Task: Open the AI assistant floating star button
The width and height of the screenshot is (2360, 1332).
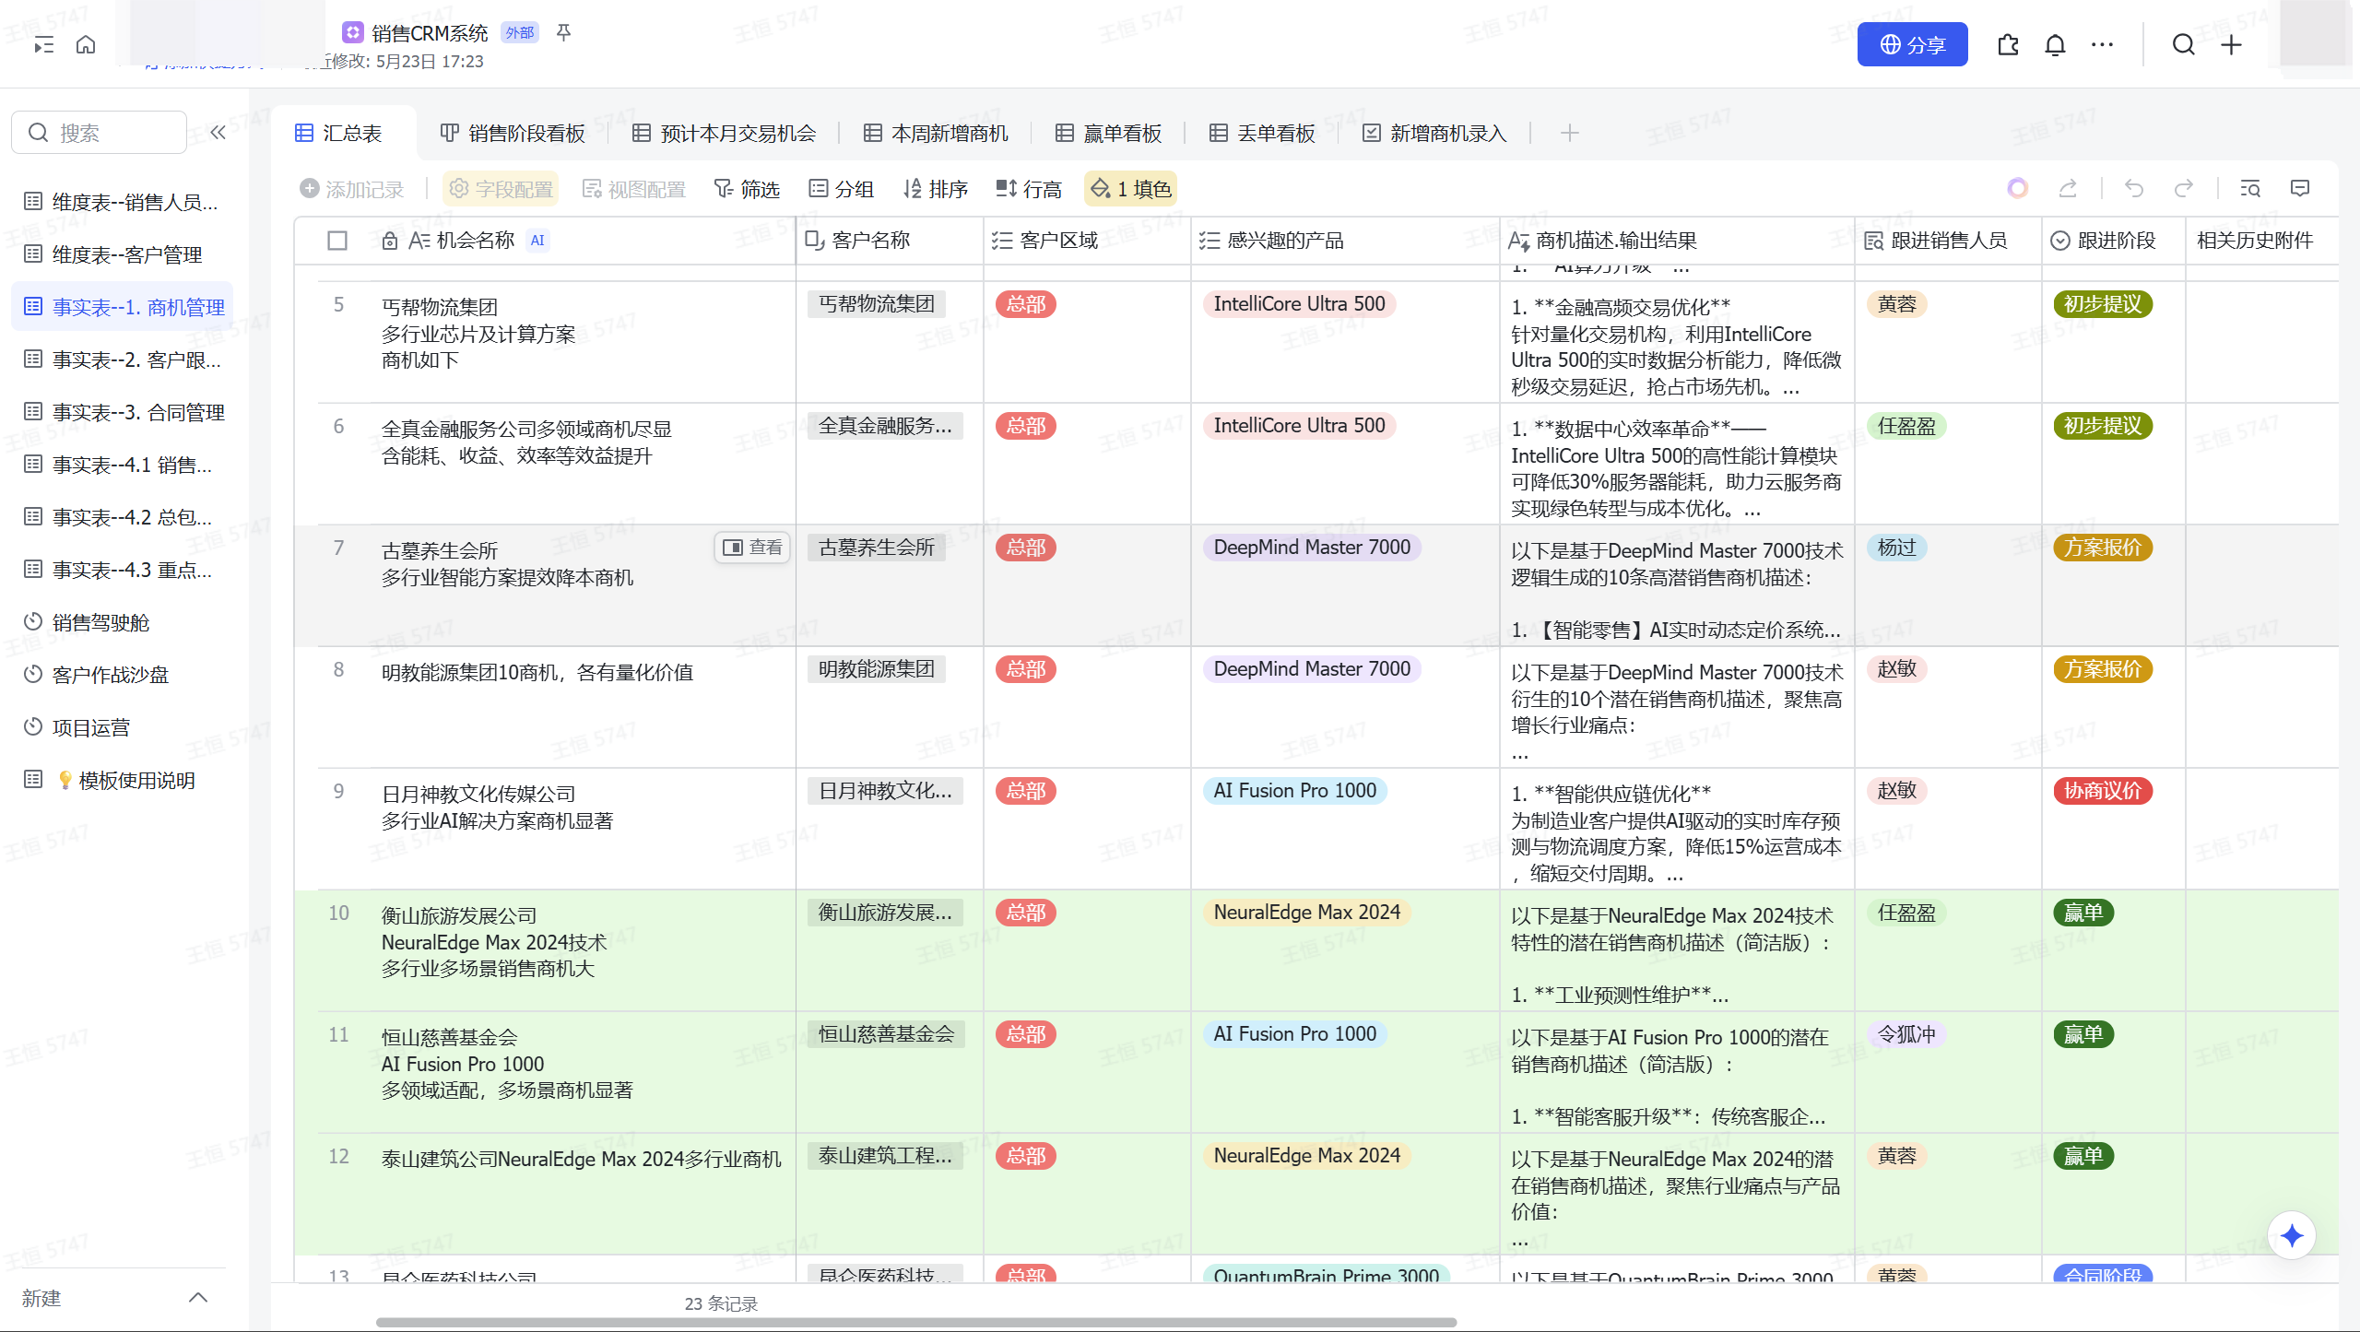Action: [x=2292, y=1236]
